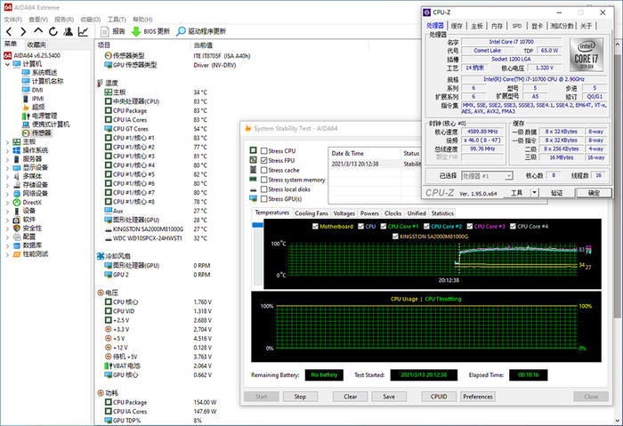Open the graph chart icon in toolbar
The height and width of the screenshot is (426, 623).
(83, 31)
